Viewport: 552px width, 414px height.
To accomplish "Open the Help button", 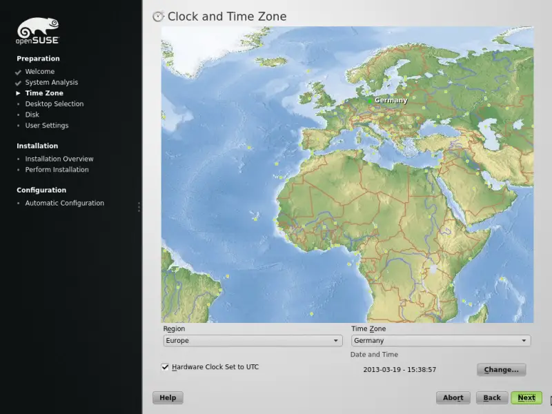I will click(168, 397).
